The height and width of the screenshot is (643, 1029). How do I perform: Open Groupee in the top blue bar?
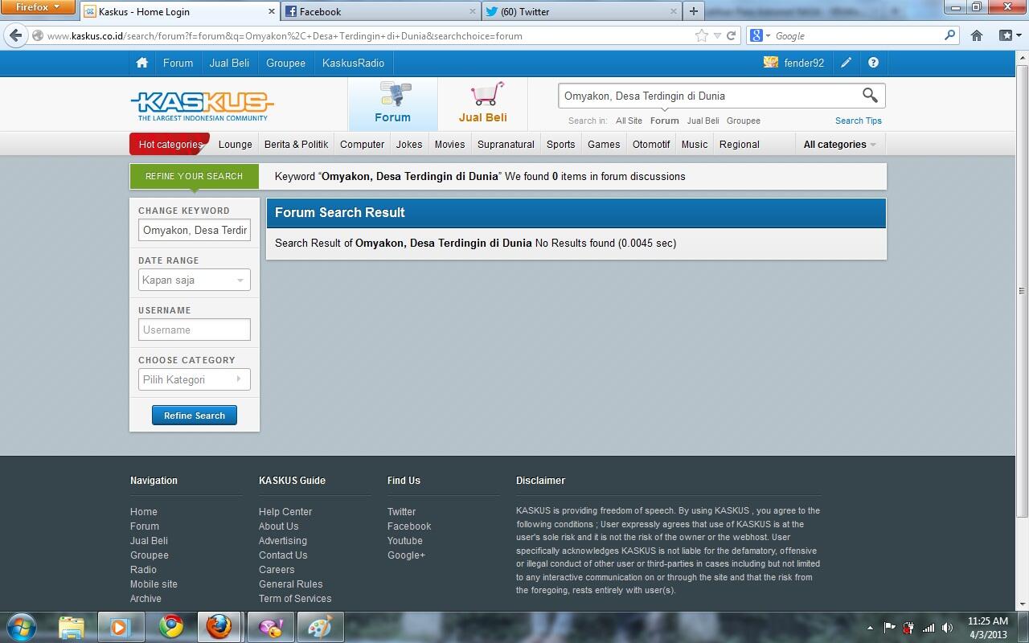(x=285, y=63)
